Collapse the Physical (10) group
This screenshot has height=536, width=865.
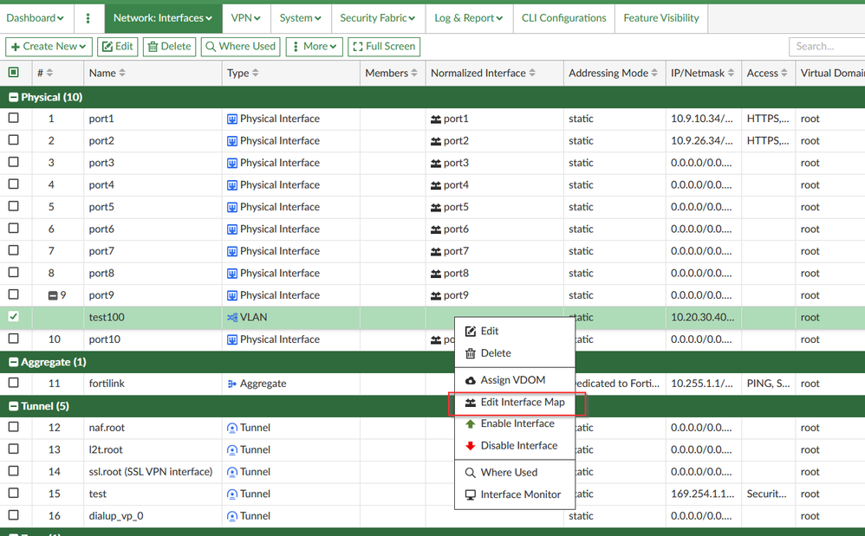click(14, 97)
